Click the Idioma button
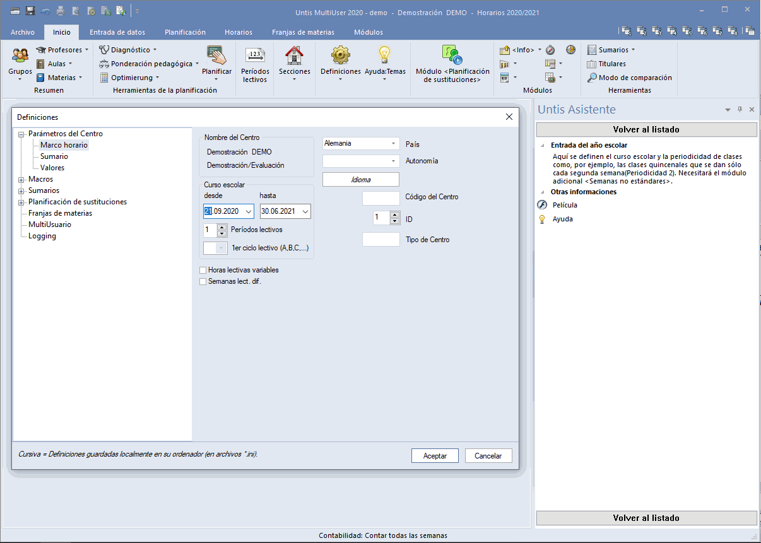Screen dimensions: 761x543 (361, 180)
